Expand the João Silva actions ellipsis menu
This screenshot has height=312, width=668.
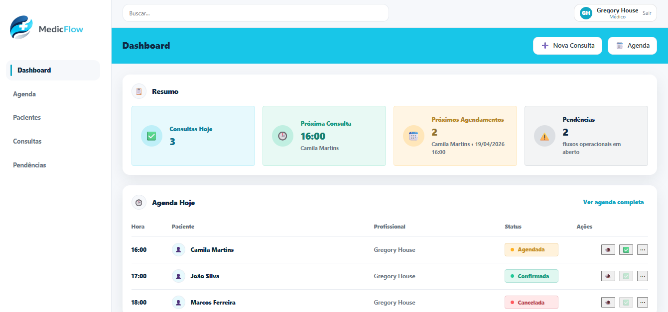[x=642, y=276]
